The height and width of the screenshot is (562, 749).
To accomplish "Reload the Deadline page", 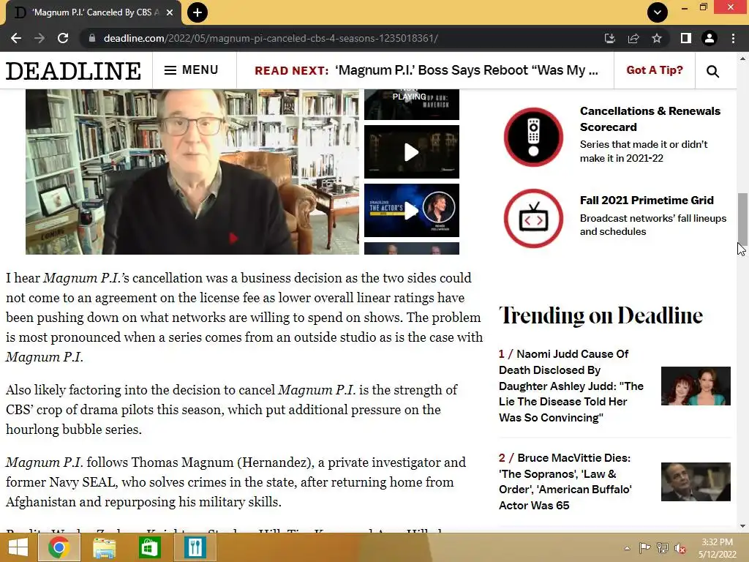I will 63,38.
